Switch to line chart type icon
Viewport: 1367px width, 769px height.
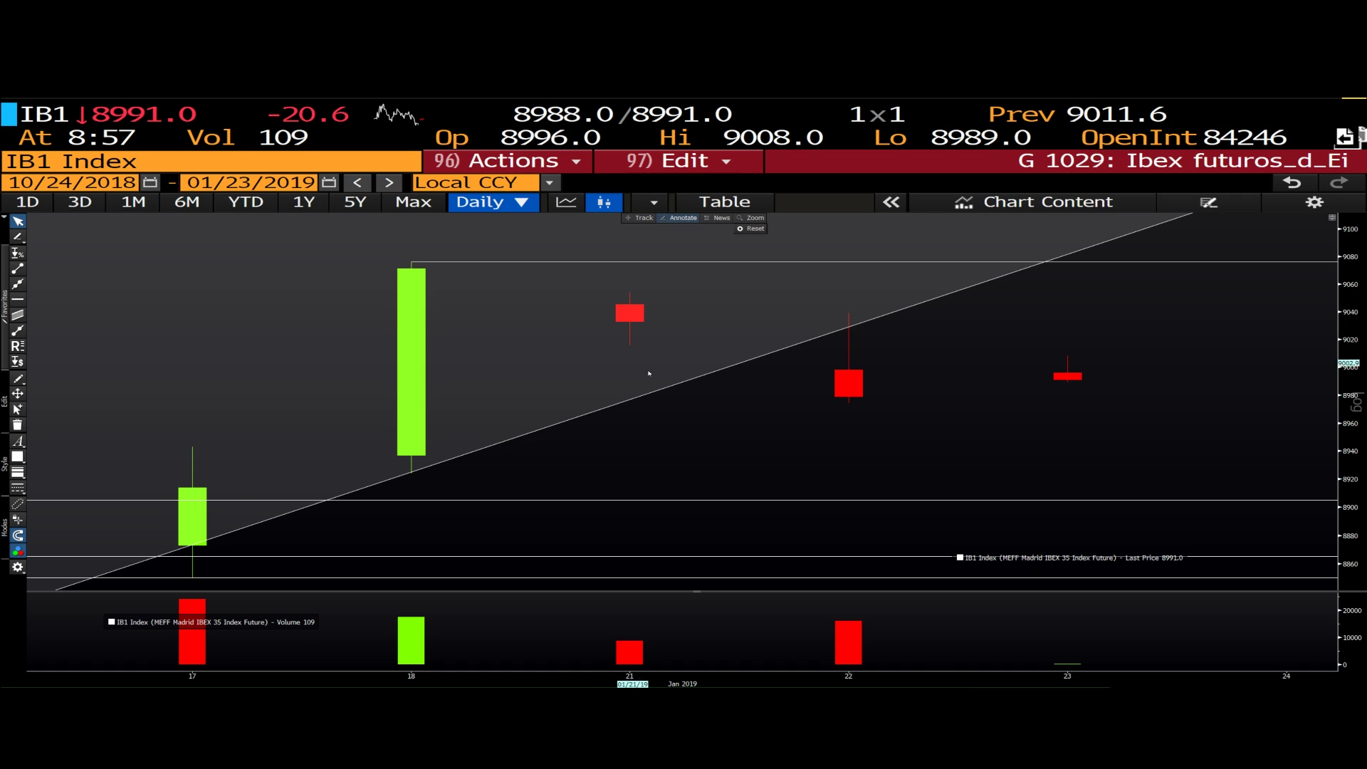click(566, 202)
